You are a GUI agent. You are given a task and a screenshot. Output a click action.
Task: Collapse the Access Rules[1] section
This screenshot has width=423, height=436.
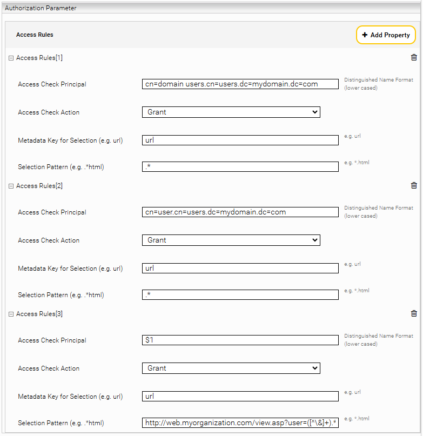pos(11,58)
